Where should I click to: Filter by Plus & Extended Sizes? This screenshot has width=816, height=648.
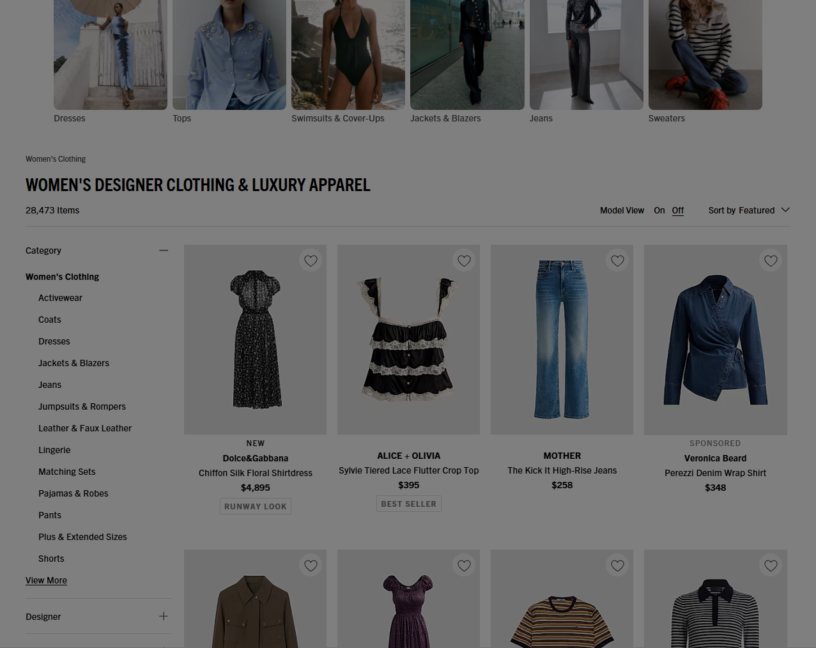pos(82,537)
